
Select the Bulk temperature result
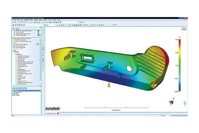click(21, 59)
